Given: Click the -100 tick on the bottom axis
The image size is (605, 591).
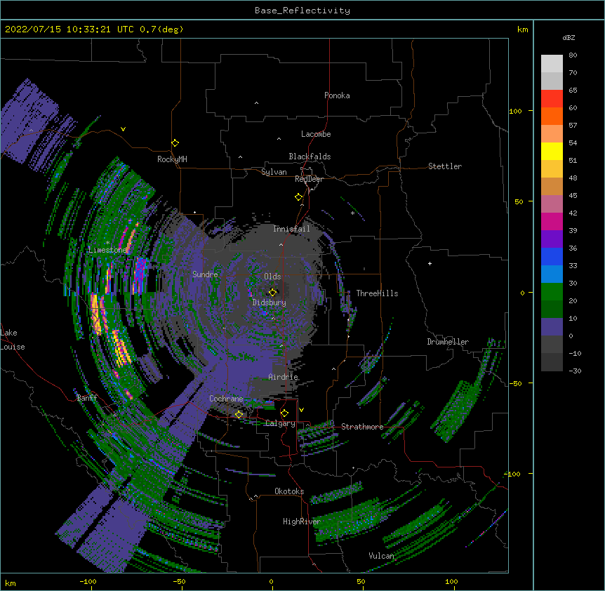Looking at the screenshot, I should (x=88, y=581).
